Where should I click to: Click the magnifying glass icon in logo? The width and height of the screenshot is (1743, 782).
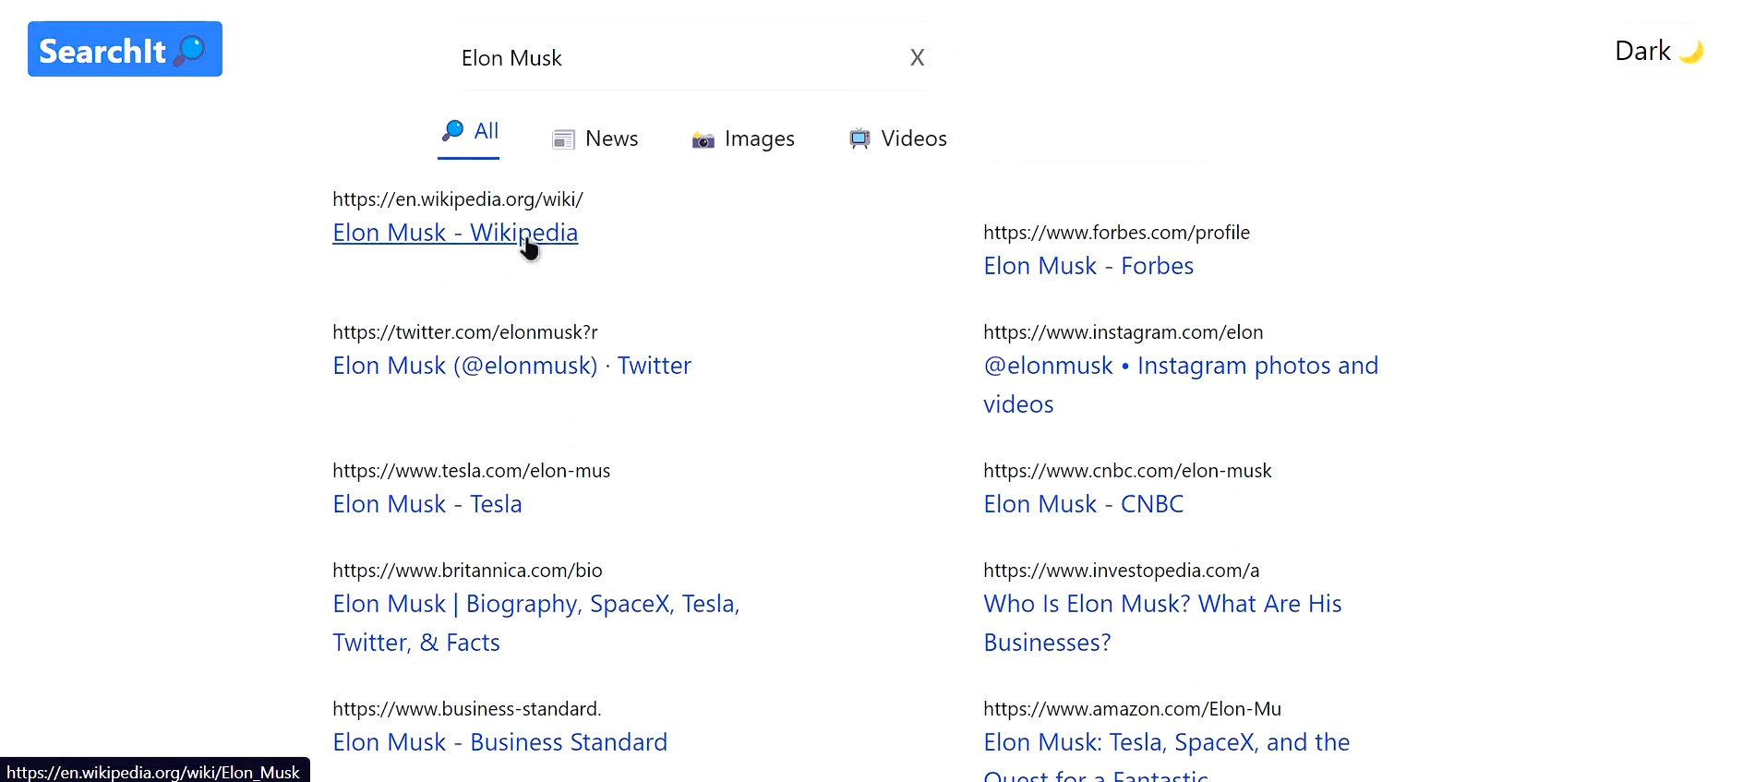pos(189,50)
